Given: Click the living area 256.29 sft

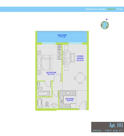Looking at the screenshot, I should (80, 61).
